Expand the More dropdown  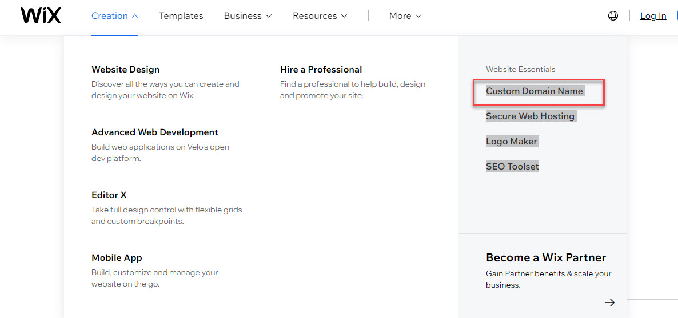point(405,16)
